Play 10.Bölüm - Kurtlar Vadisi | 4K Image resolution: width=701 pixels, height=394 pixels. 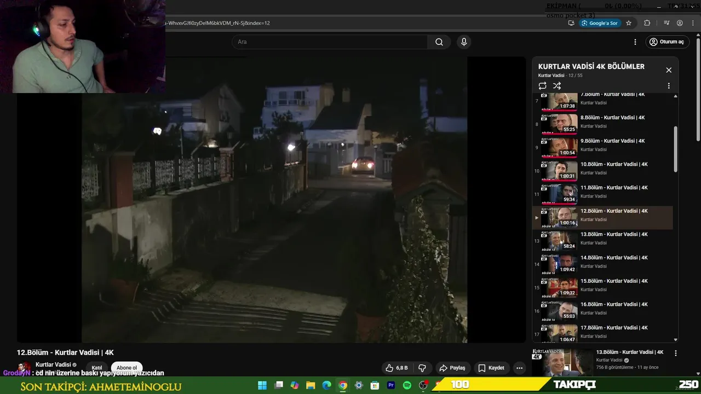[x=614, y=164]
